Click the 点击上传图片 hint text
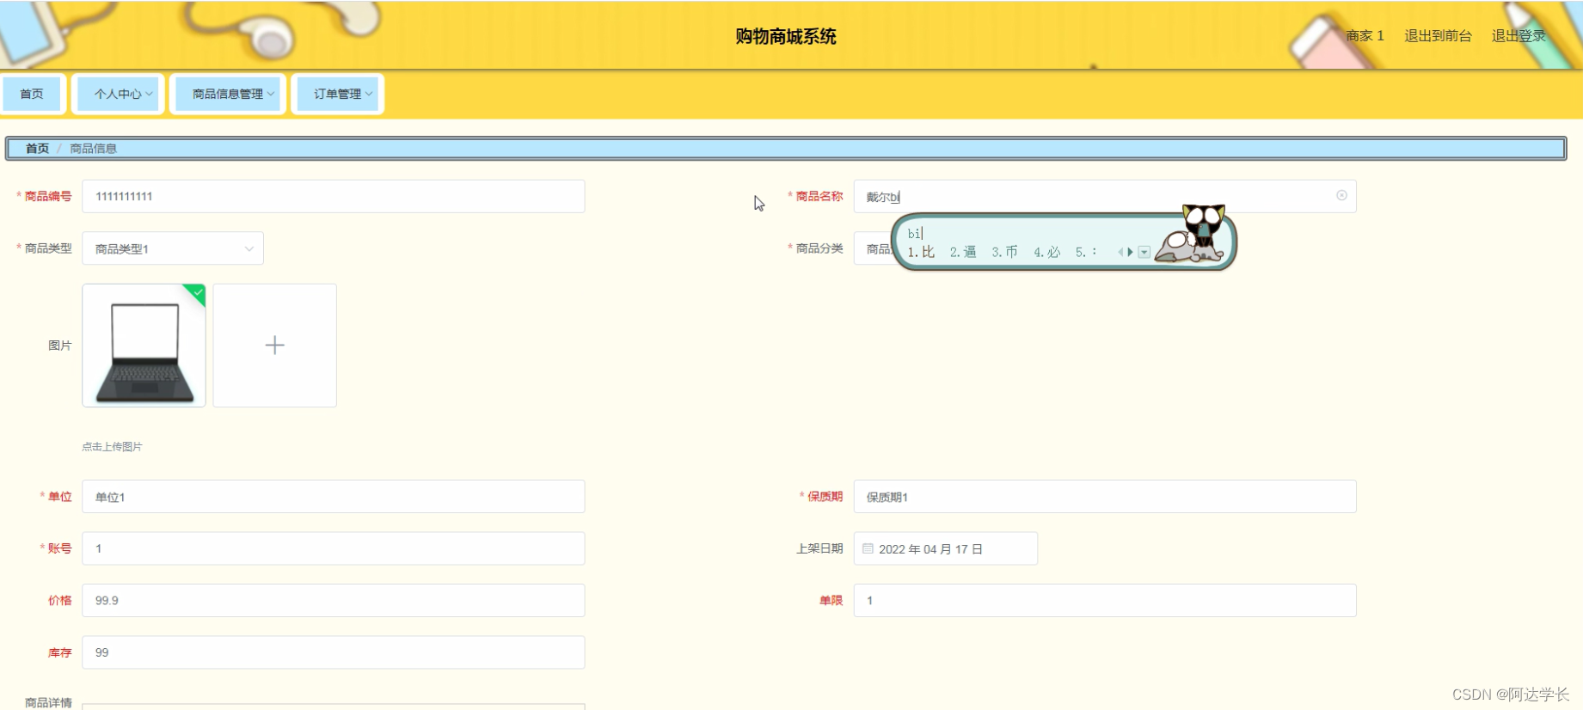 [x=112, y=446]
